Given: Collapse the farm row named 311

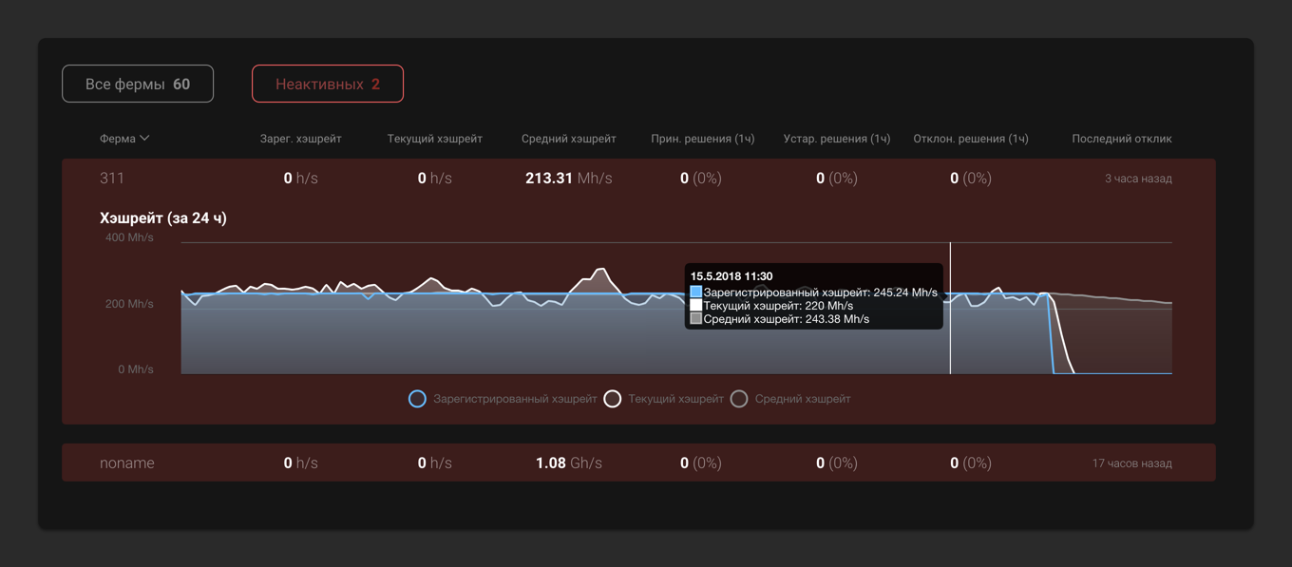Looking at the screenshot, I should click(x=638, y=178).
